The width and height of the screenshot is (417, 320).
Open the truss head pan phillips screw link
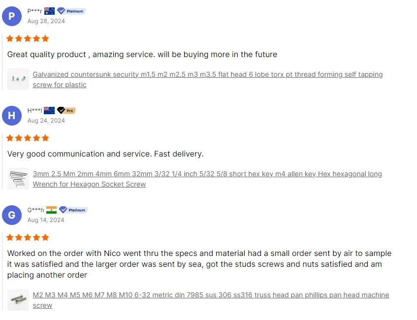click(x=211, y=295)
